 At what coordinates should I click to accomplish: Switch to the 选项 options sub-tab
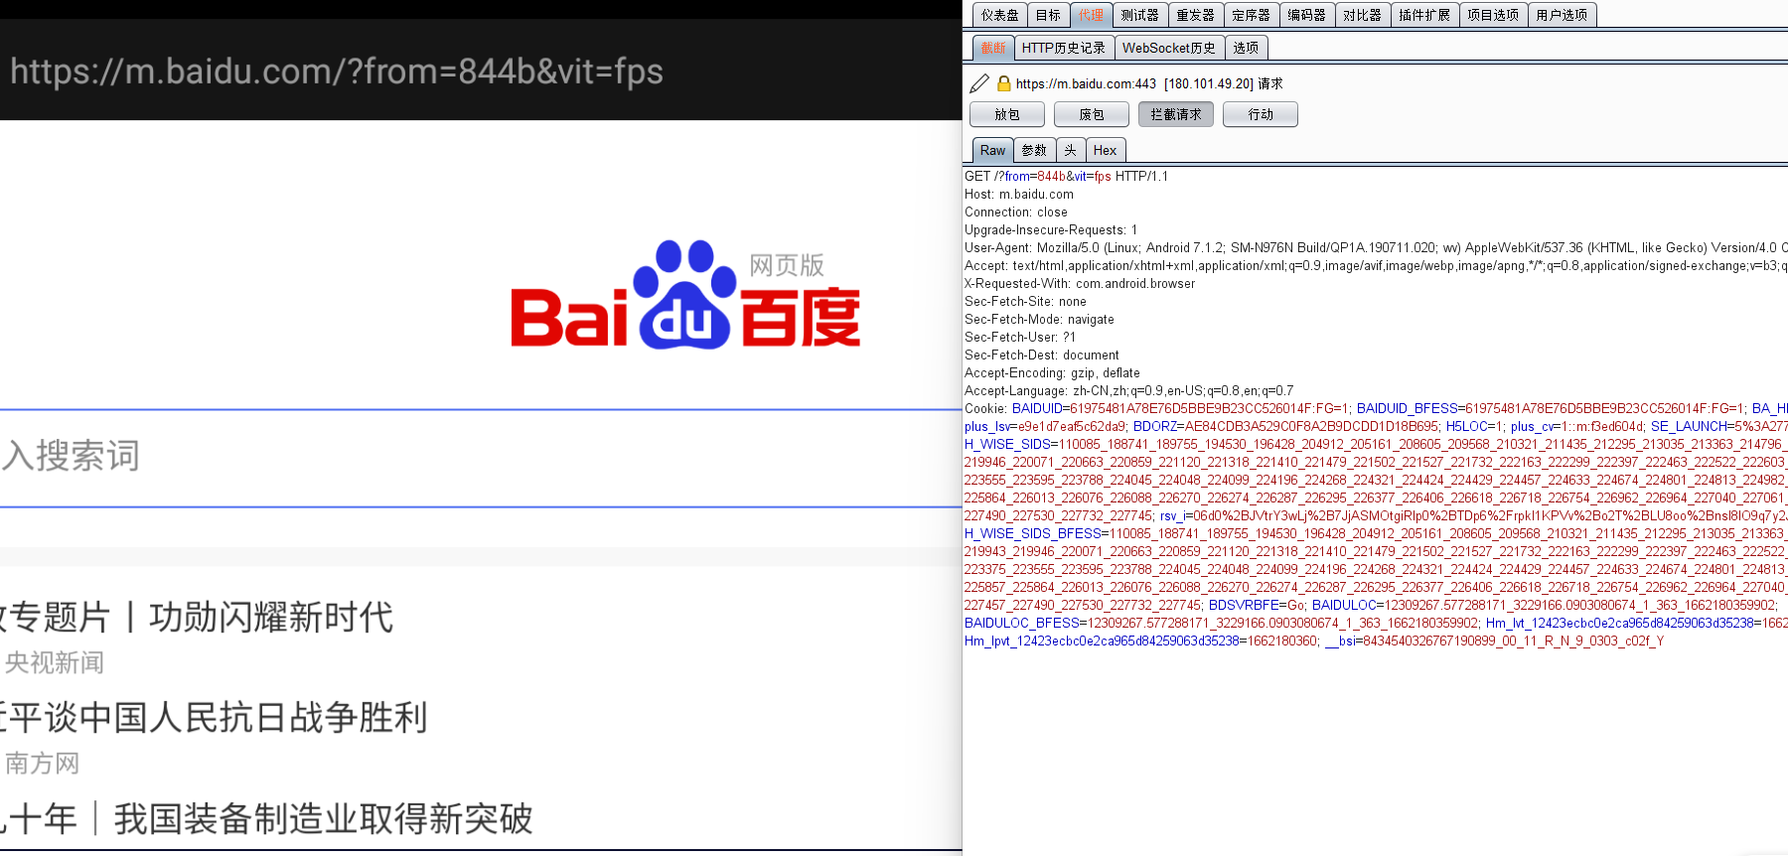(x=1247, y=48)
